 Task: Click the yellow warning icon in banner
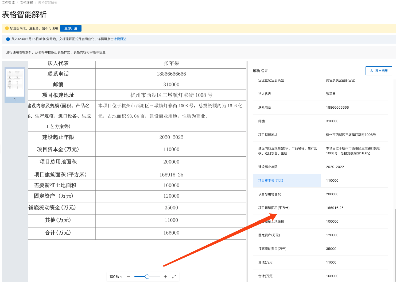coord(7,28)
